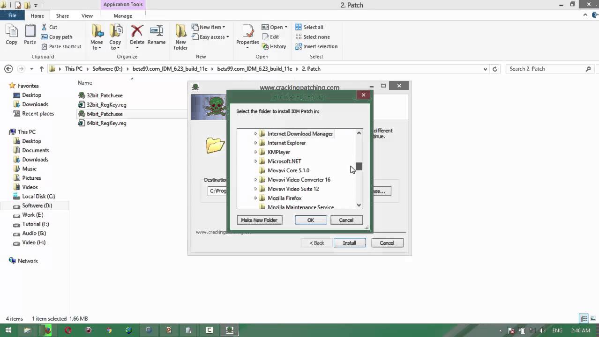
Task: Open Local Disk (C:) in sidebar
Action: click(38, 197)
